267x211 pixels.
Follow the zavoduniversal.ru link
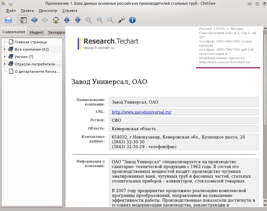(x=141, y=112)
